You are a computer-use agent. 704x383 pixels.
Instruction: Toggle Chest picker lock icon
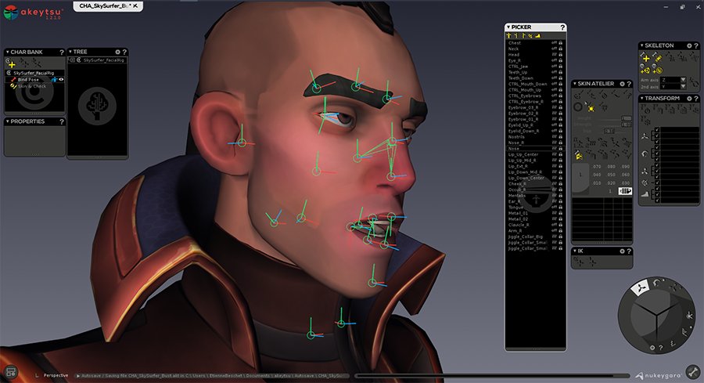(560, 43)
